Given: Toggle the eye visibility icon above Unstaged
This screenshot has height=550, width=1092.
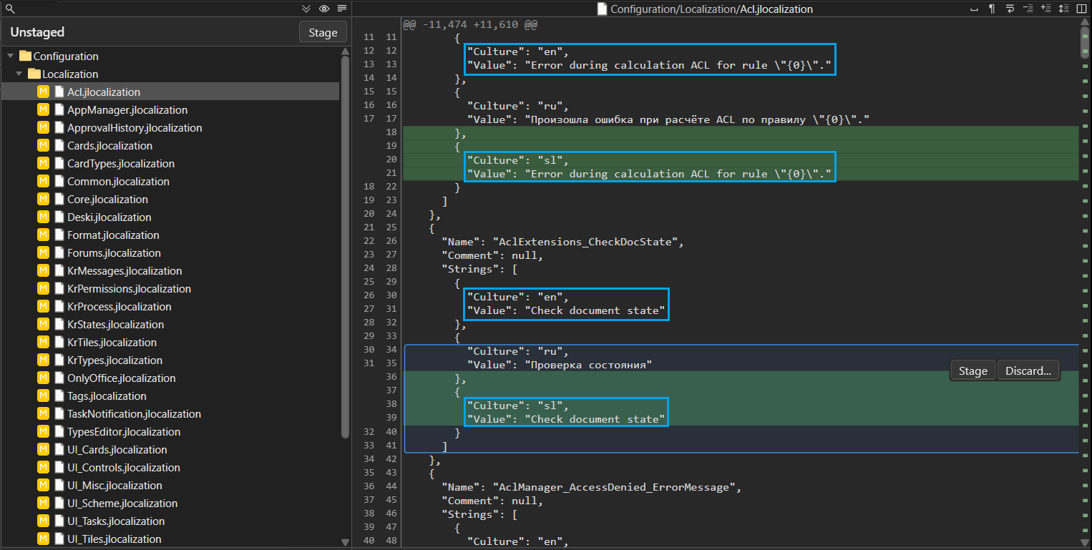Looking at the screenshot, I should [324, 9].
